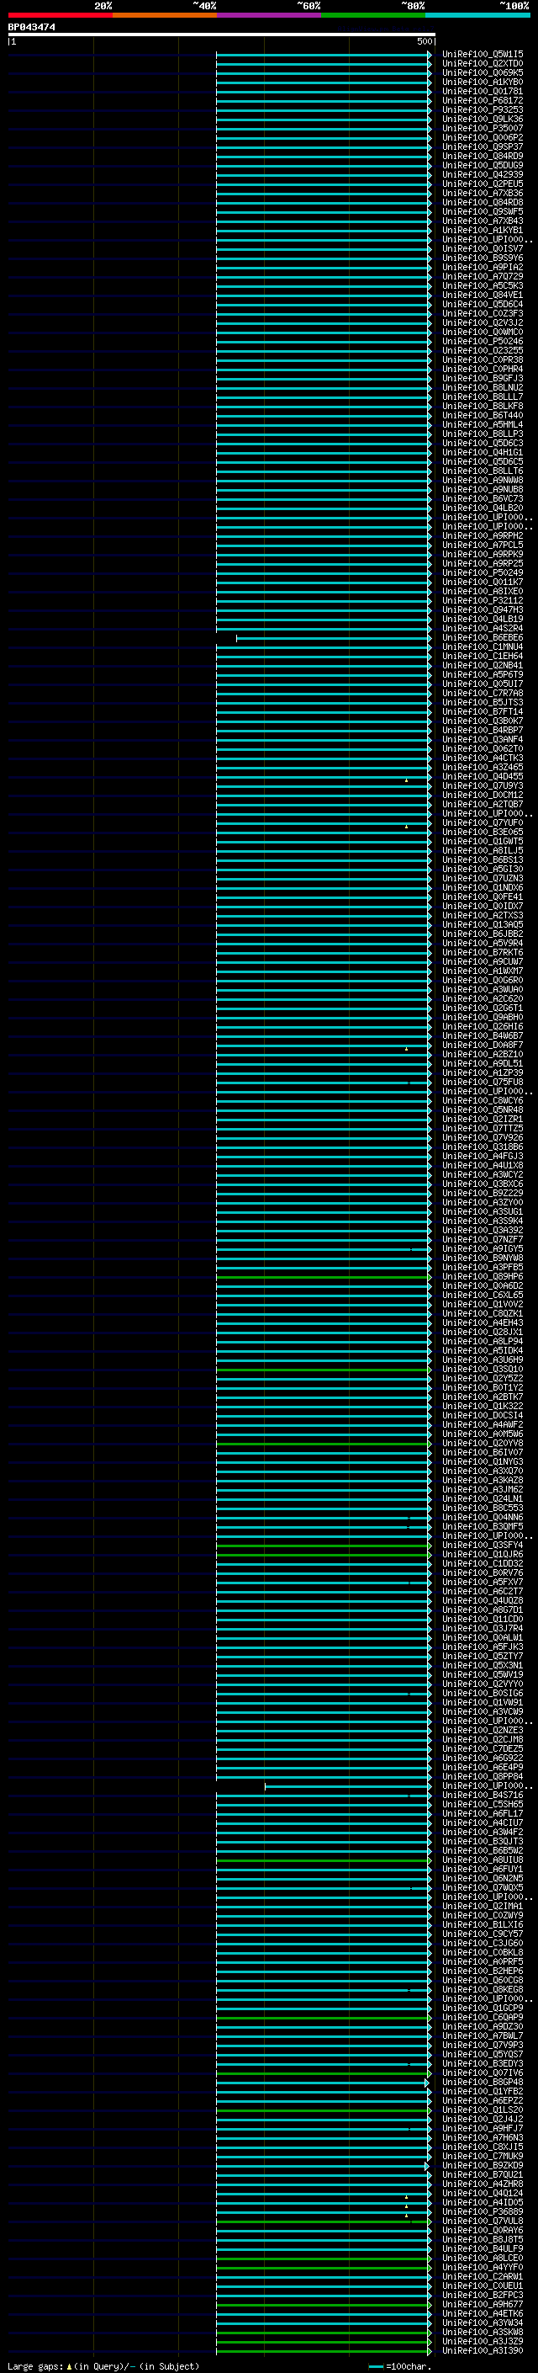Select label UniRef100_Q9SWF5
The width and height of the screenshot is (538, 2373).
483,212
